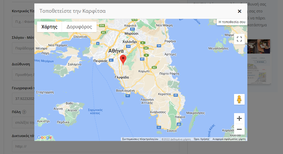Zoom in on the map
Image resolution: width=283 pixels, height=154 pixels.
(x=239, y=118)
